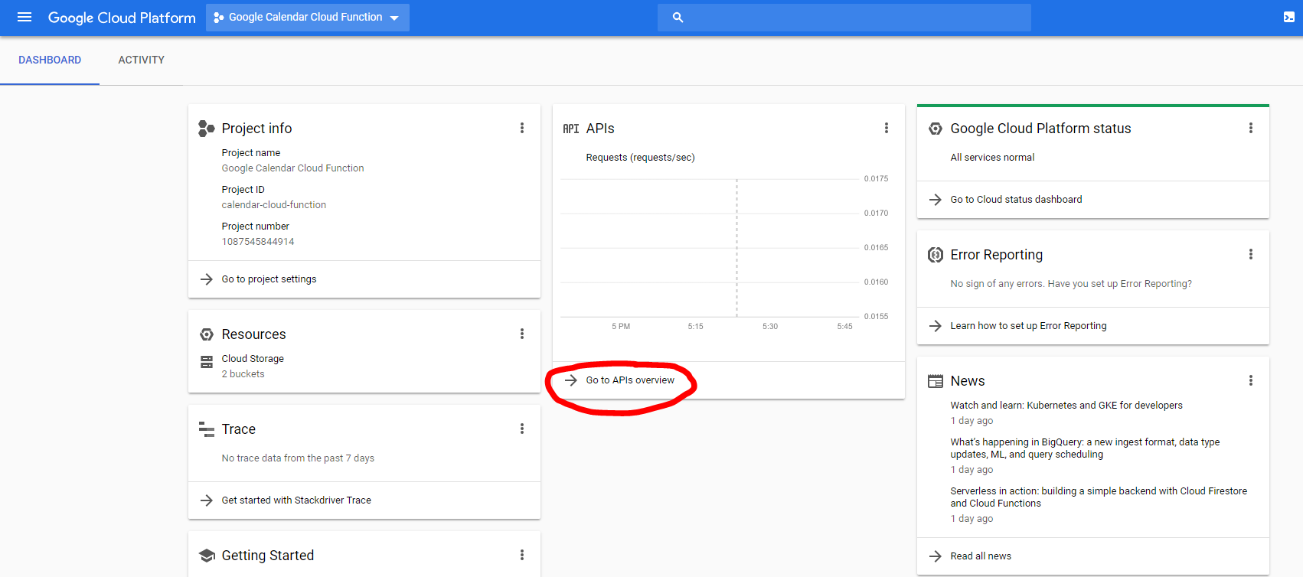
Task: Go to project settings
Action: tap(269, 279)
